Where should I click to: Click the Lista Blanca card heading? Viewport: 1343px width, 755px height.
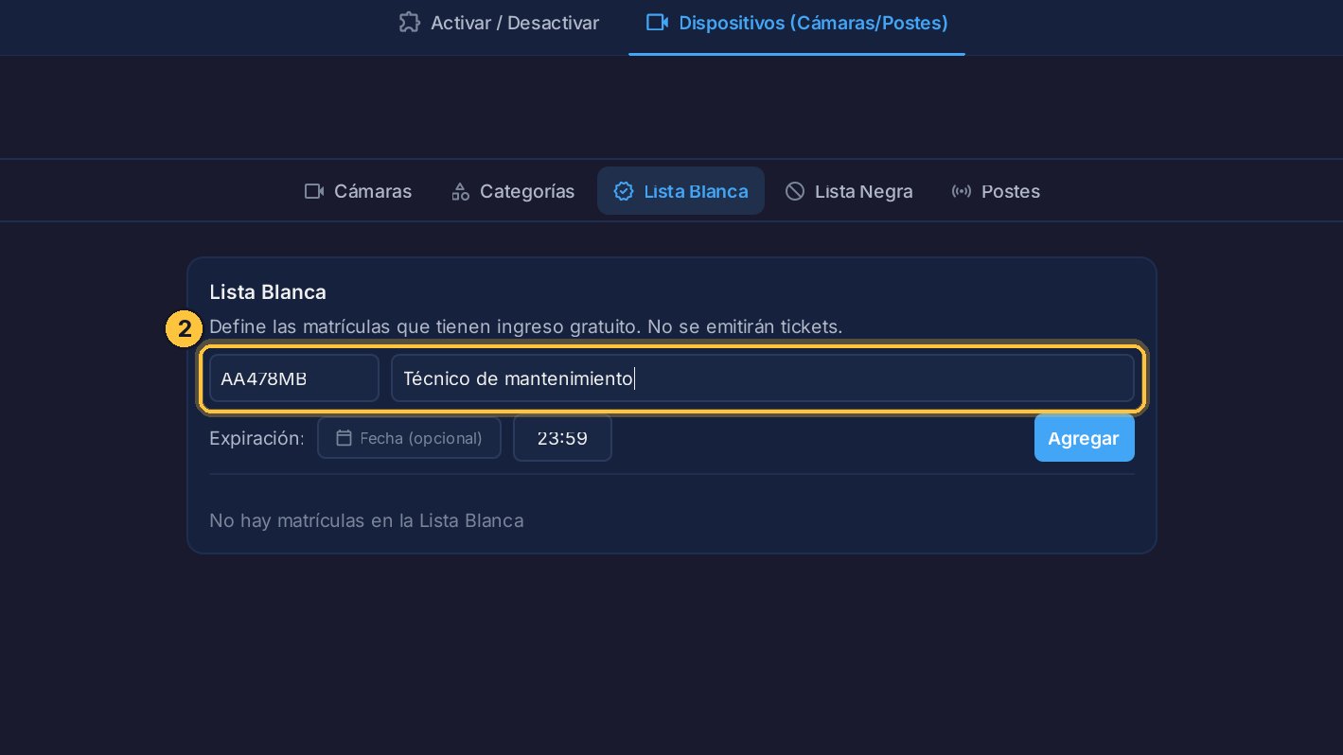coord(268,292)
